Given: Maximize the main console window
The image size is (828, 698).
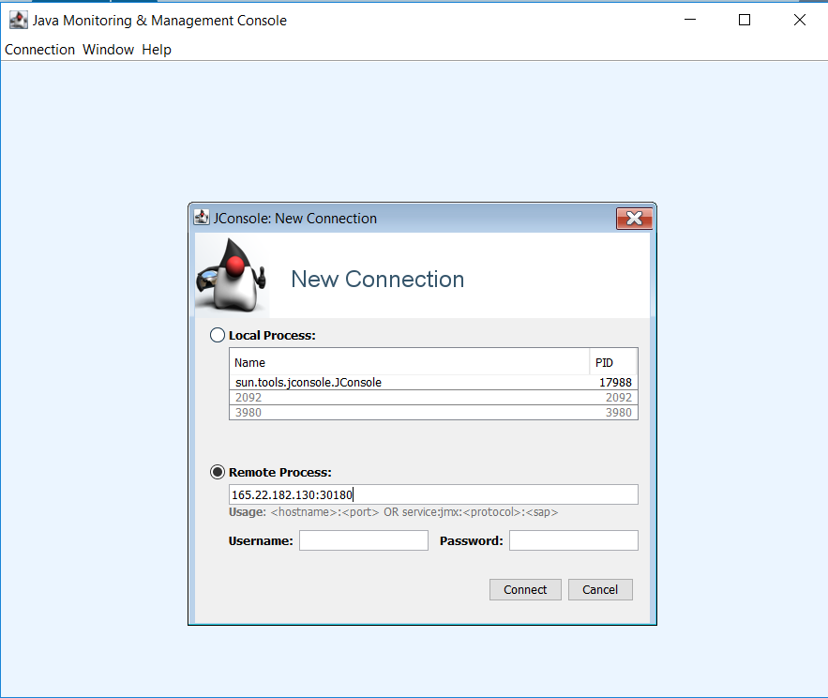Looking at the screenshot, I should tap(745, 20).
